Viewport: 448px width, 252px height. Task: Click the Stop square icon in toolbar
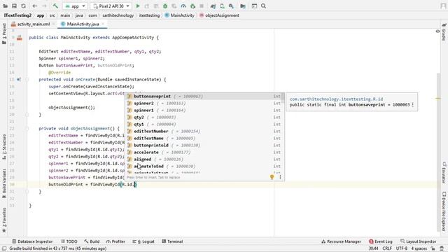(x=202, y=6)
